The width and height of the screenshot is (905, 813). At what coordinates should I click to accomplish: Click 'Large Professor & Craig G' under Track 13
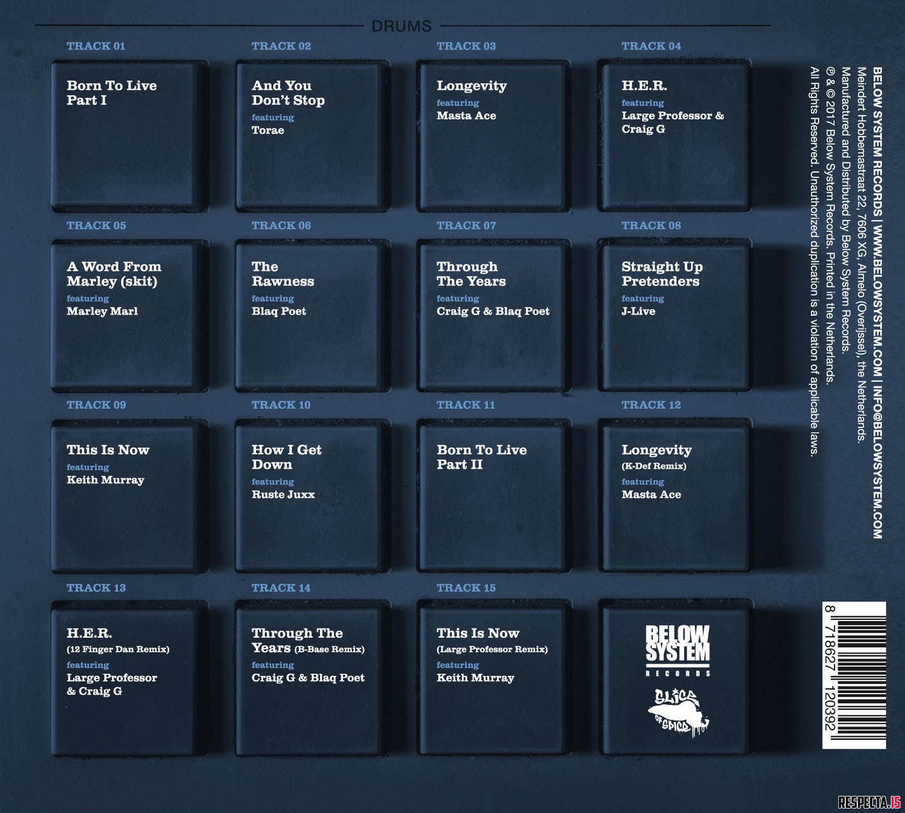[x=112, y=684]
